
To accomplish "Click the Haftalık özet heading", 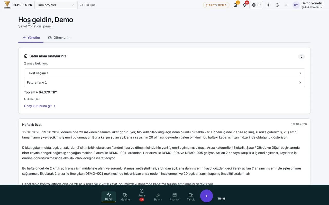I will click(32, 125).
